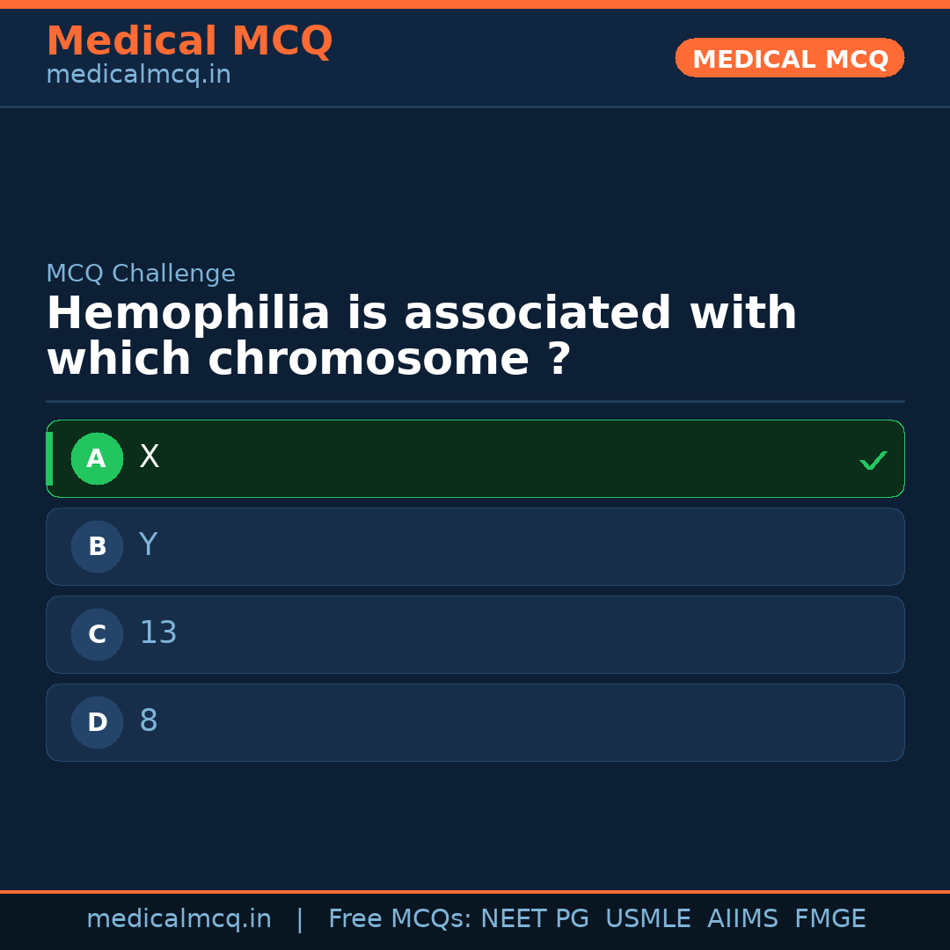
Task: Click the green checkmark on option A
Action: (x=873, y=460)
